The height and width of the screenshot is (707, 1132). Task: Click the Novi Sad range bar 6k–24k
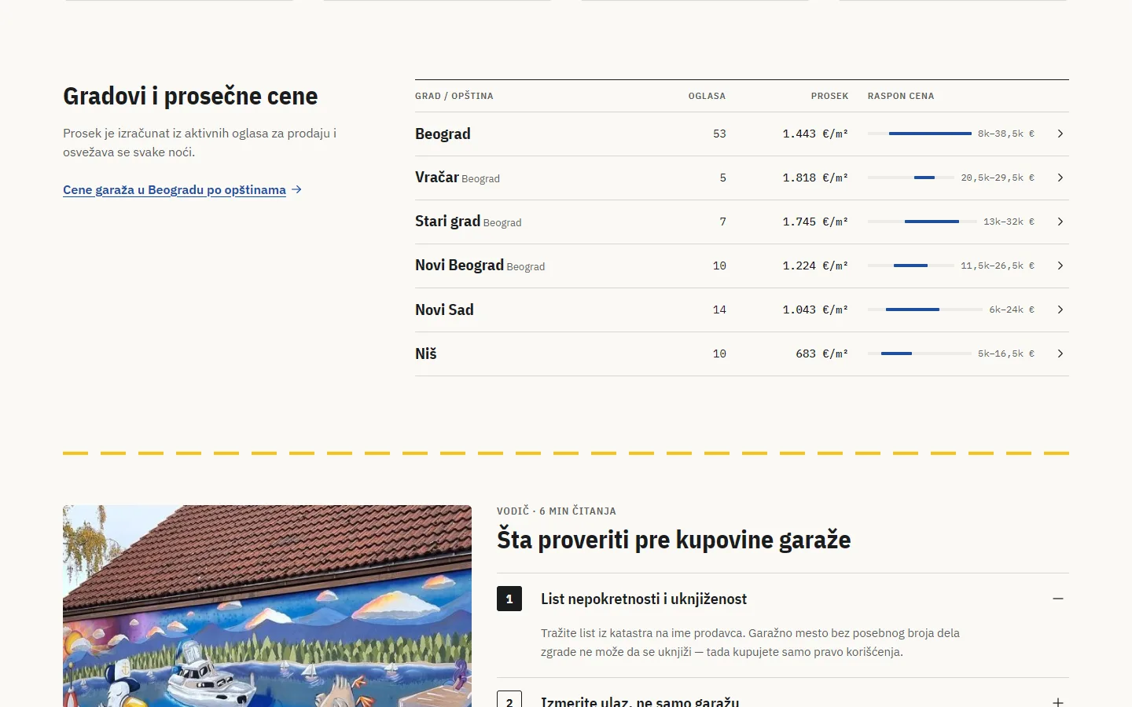tap(925, 310)
